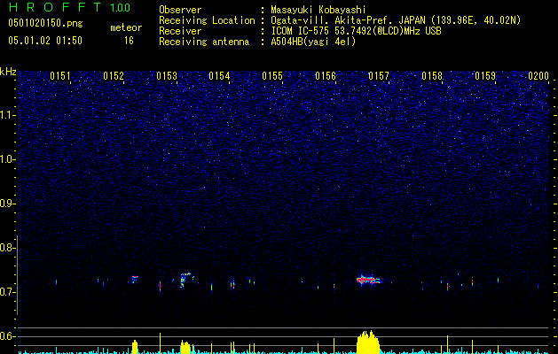Click the 0152 time marker
Image resolution: width=558 pixels, height=354 pixels.
114,76
